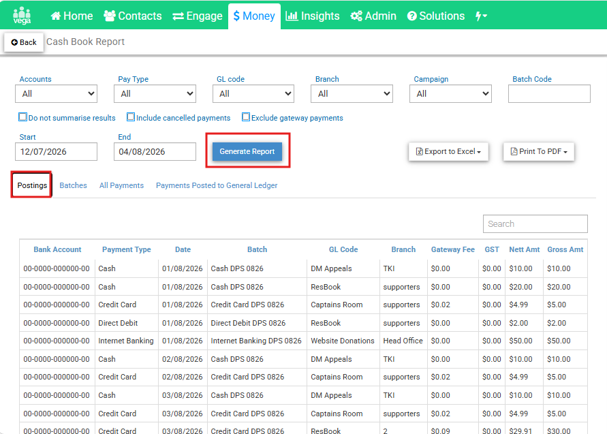Click the Start date field

pyautogui.click(x=56, y=151)
